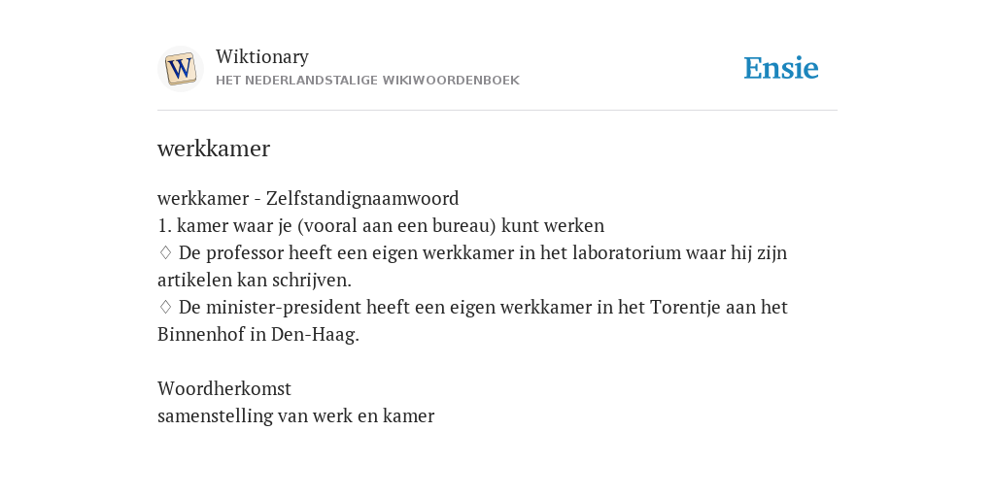Select the subtitle 'Het Nederlandstalige Wikiwoordenboek'
The width and height of the screenshot is (995, 497).
pos(367,81)
